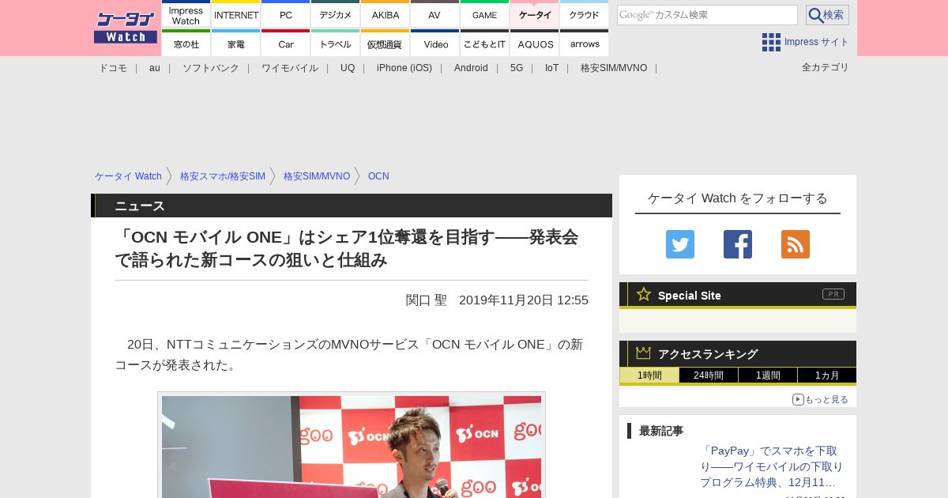948x498 pixels.
Task: Open the 家電 nav tab
Action: [x=236, y=43]
